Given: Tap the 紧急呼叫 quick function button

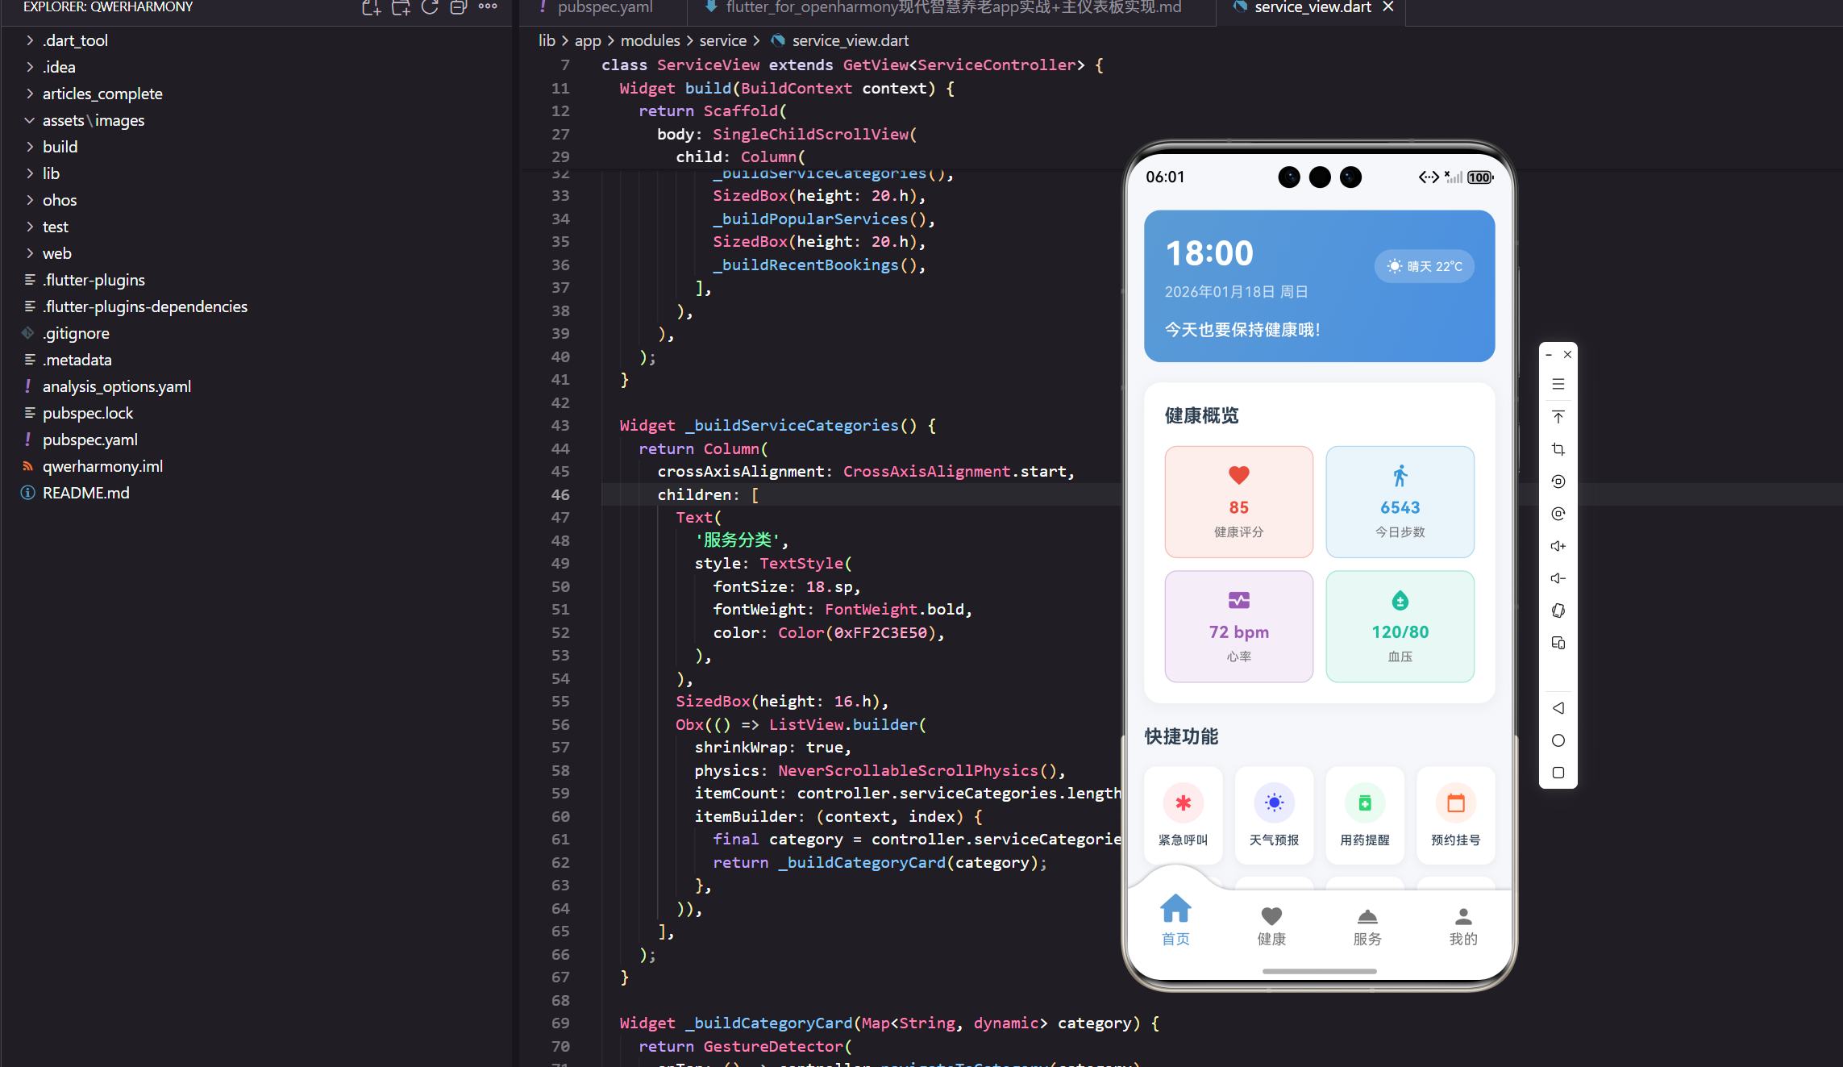Looking at the screenshot, I should [1183, 816].
